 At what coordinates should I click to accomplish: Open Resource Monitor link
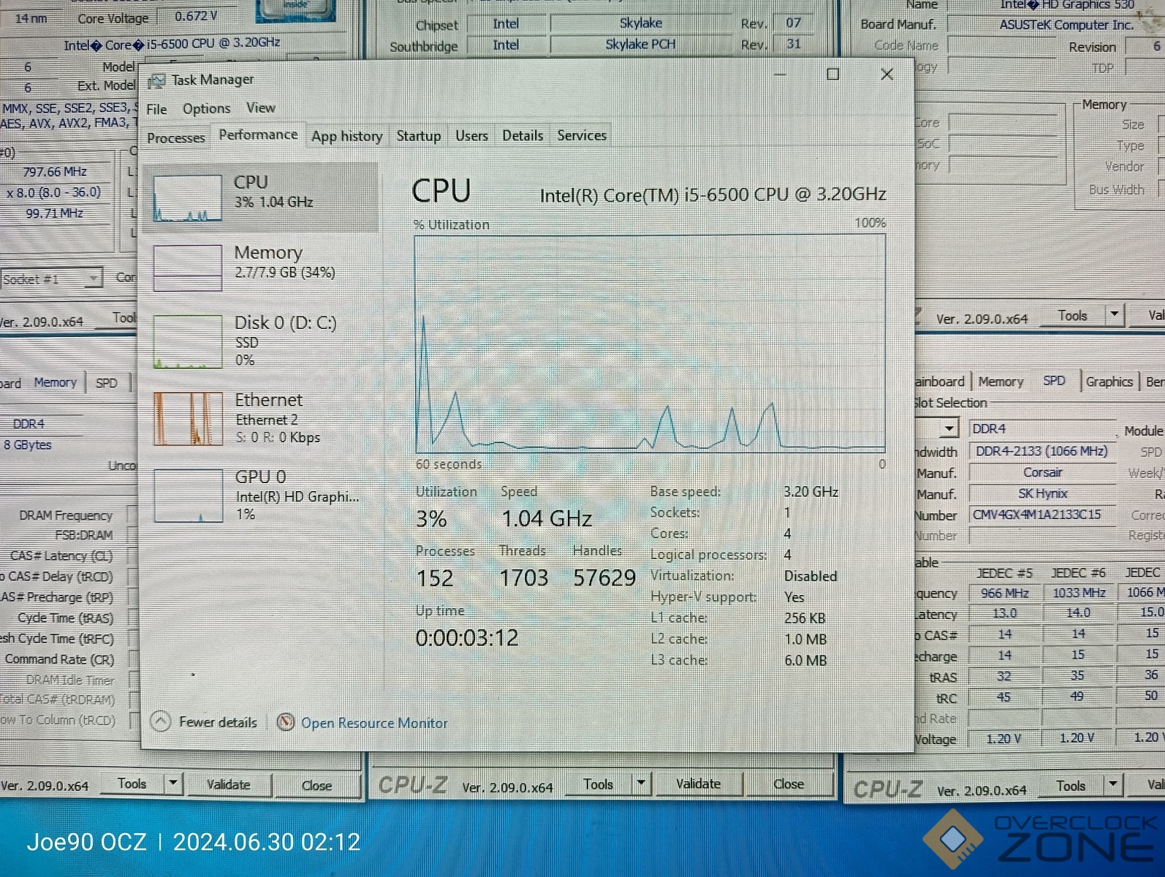point(374,723)
